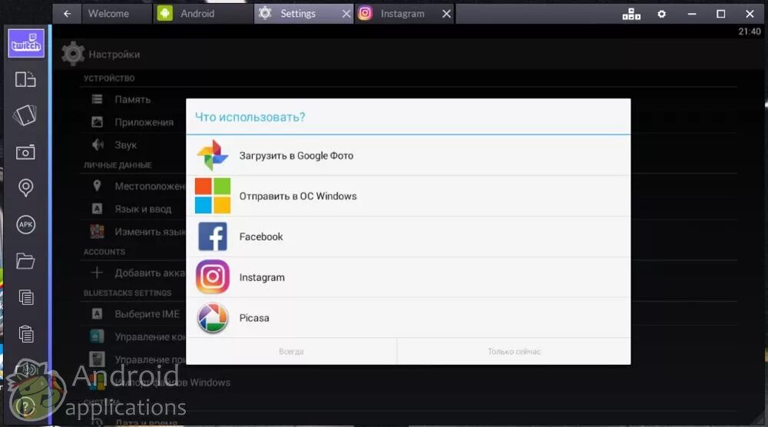The height and width of the screenshot is (427, 768).
Task: Click the paste clipboard sidebar icon
Action: tap(25, 334)
